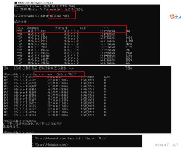Click the 状态 column header
This screenshot has width=181, height=148.
[83, 28]
